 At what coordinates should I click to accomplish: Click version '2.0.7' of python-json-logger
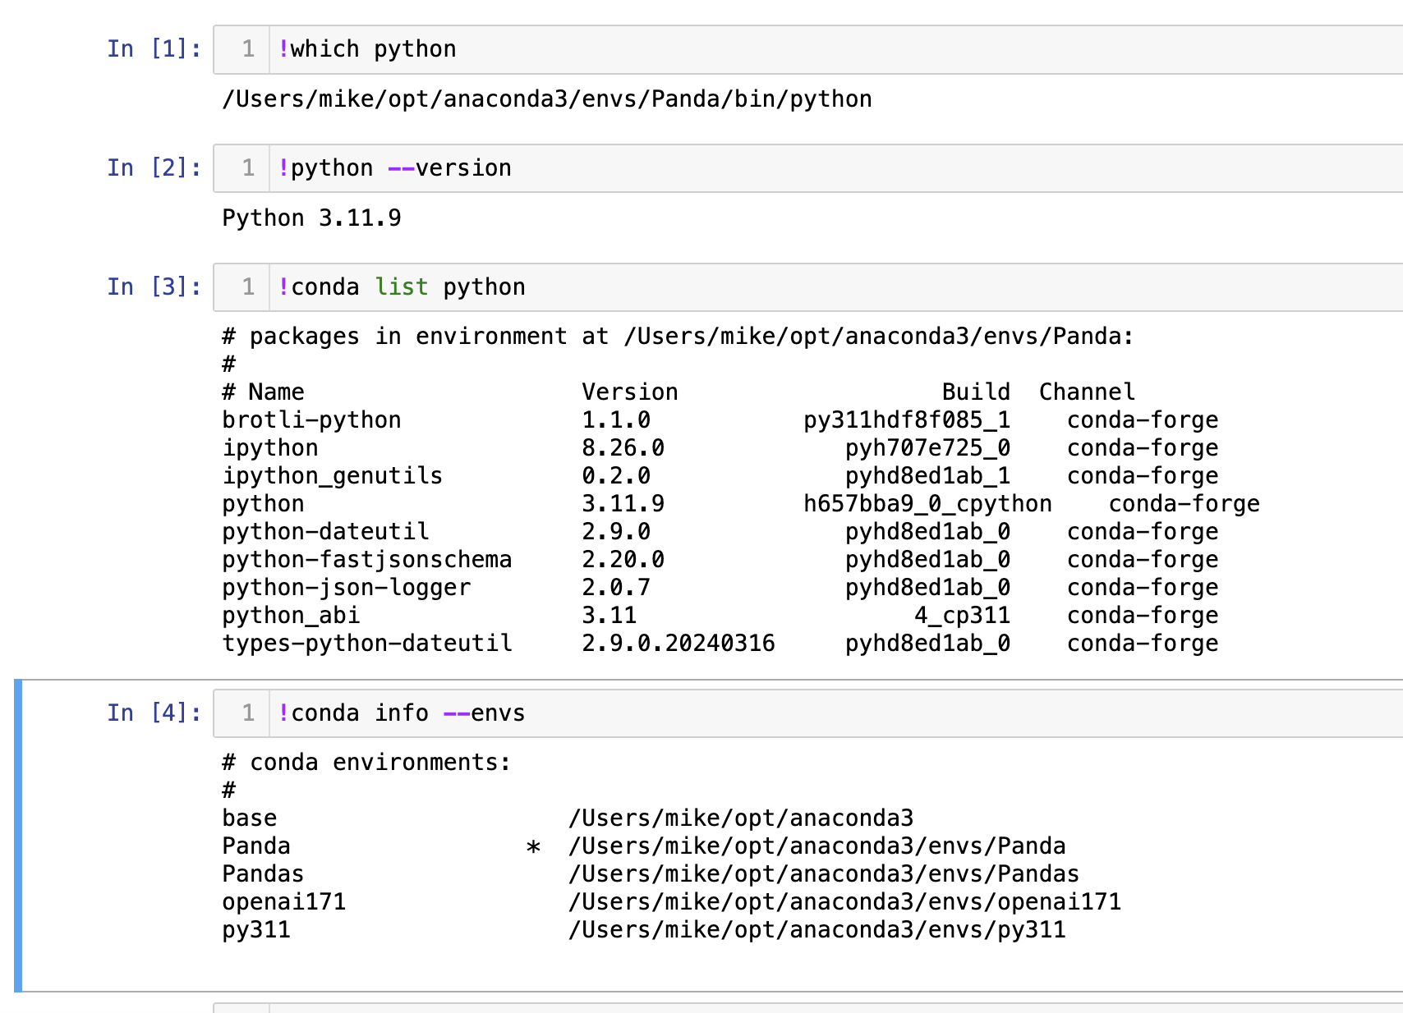tap(616, 588)
